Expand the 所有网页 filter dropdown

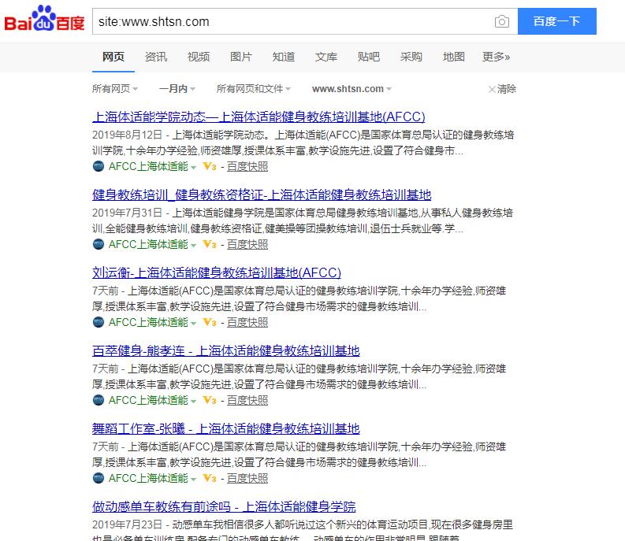115,88
